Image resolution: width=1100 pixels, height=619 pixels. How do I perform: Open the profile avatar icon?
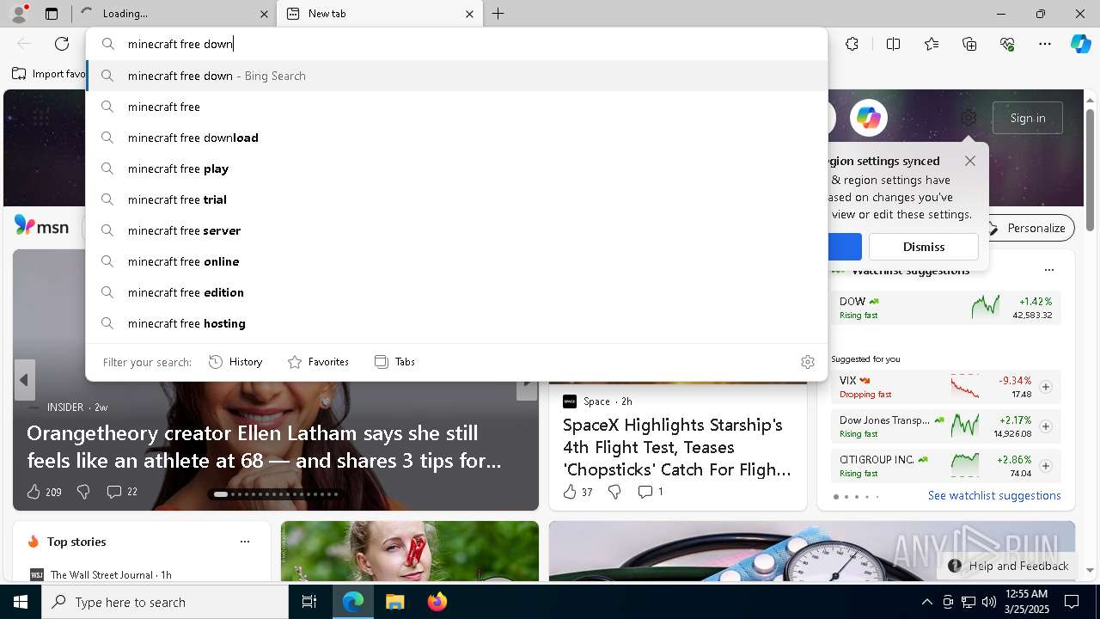18,13
